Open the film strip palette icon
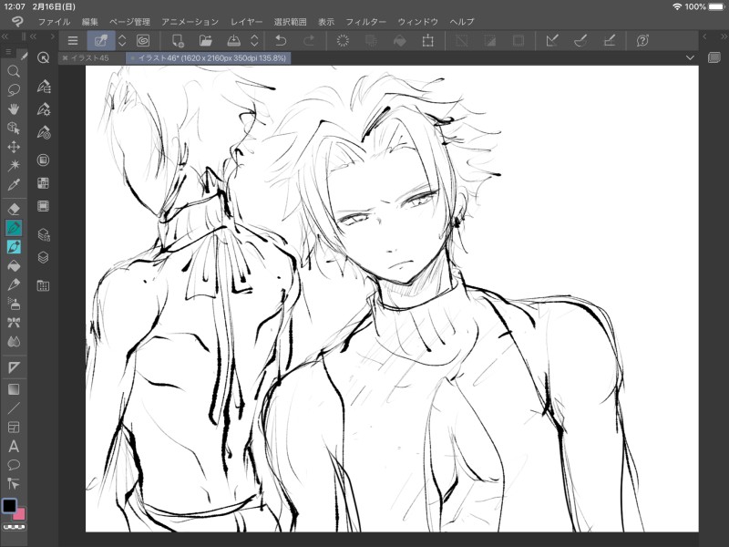The image size is (729, 547). point(43,206)
